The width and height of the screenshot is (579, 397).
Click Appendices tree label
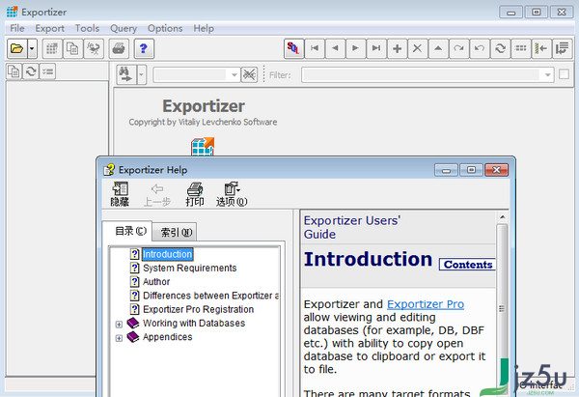pos(168,337)
